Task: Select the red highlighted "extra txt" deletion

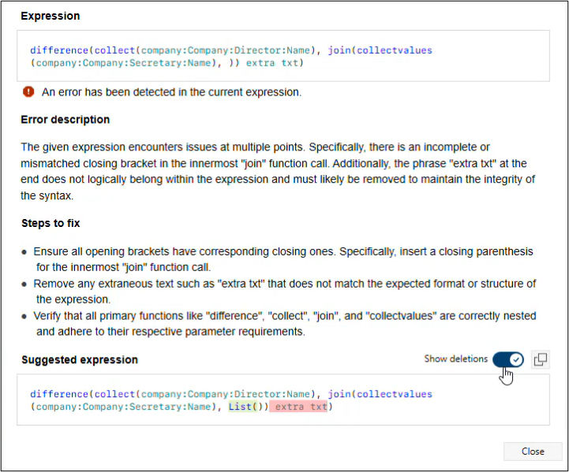Action: 300,407
